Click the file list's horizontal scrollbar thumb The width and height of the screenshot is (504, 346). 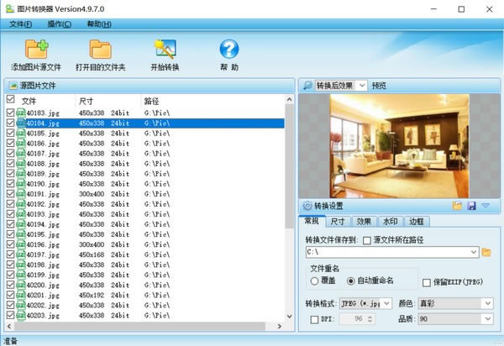tap(139, 327)
